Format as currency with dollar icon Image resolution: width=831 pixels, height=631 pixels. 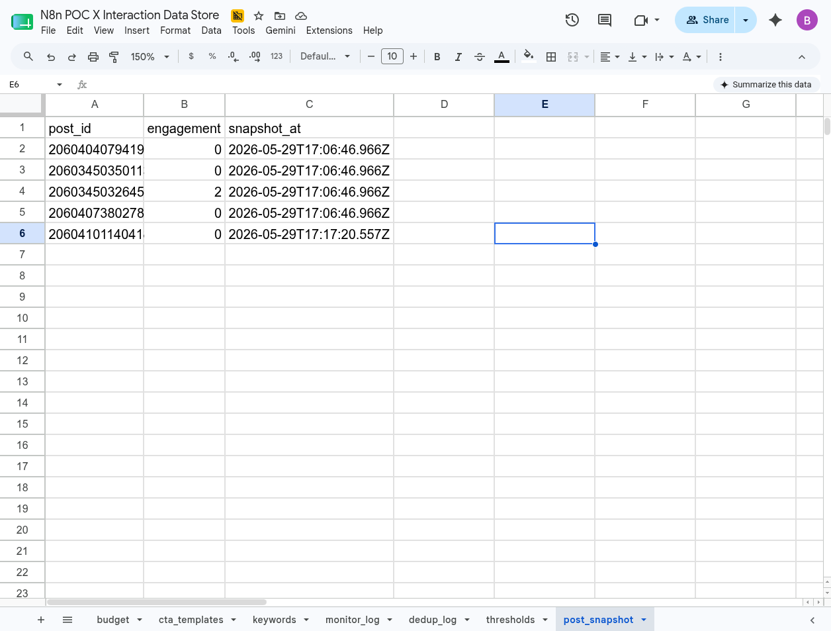(x=191, y=57)
